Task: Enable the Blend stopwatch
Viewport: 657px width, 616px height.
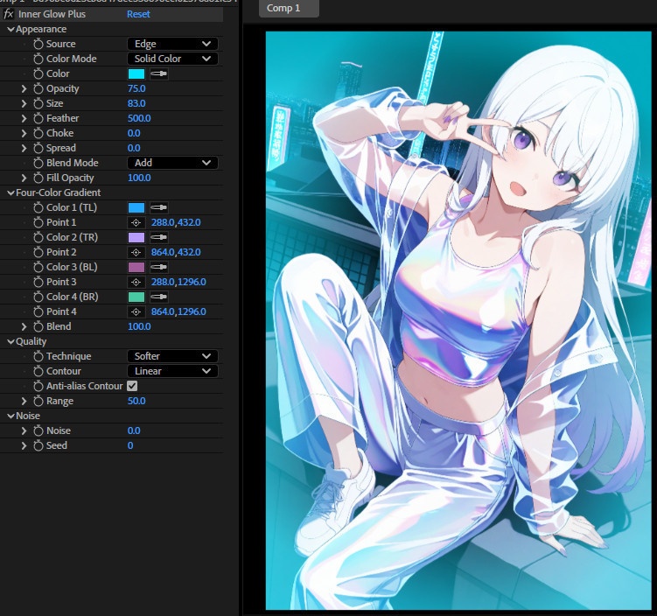Action: [x=38, y=326]
